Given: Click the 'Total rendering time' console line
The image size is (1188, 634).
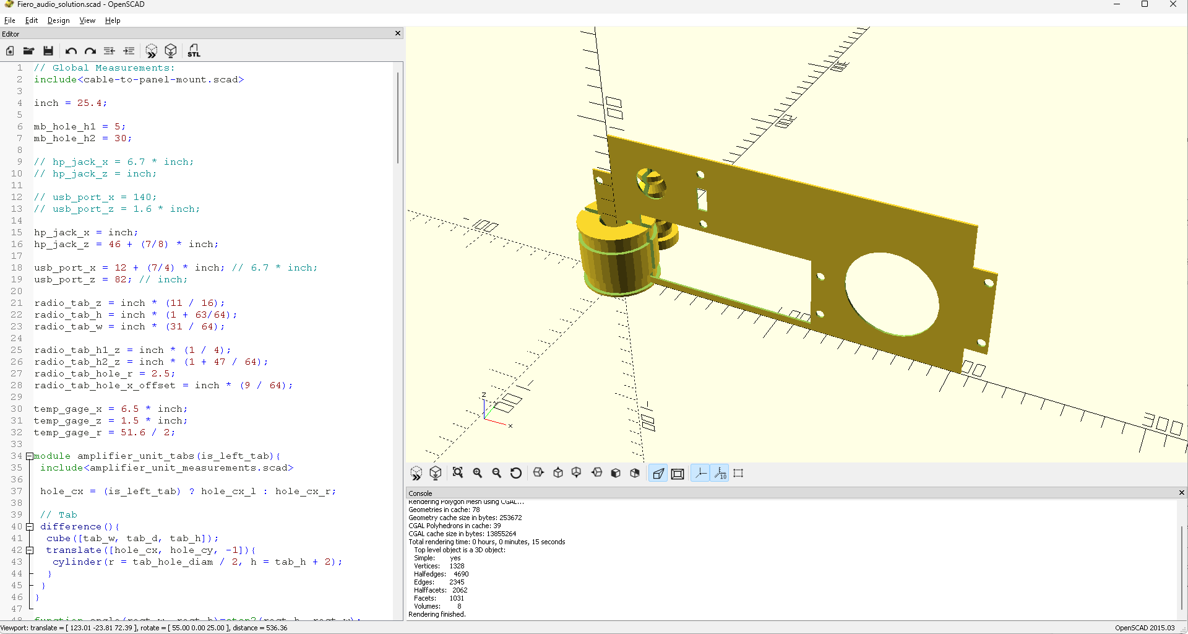Looking at the screenshot, I should [x=487, y=542].
